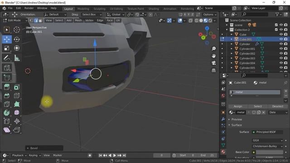Hide Cylinder.003 in viewport
Image resolution: width=290 pixels, height=163 pixels.
(281, 58)
